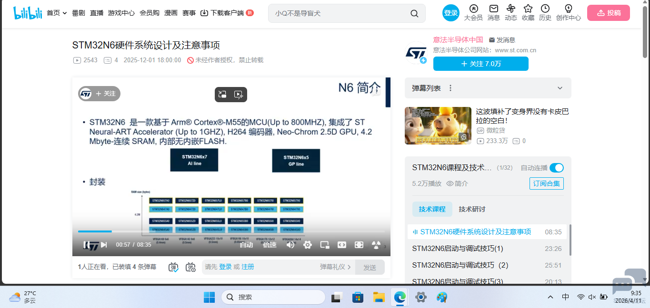Toggle the 收藏 favorites entry

click(528, 13)
